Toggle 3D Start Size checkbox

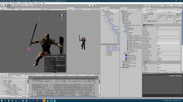(157, 36)
